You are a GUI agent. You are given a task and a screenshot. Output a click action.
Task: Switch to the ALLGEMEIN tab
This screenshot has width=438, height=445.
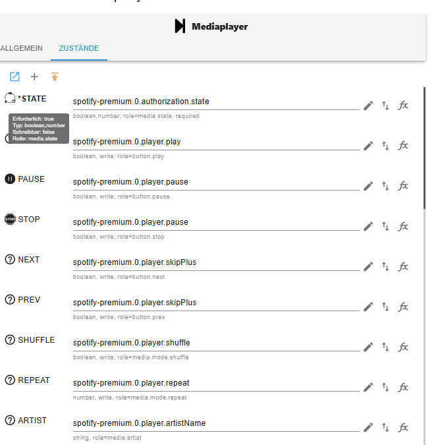pos(21,49)
